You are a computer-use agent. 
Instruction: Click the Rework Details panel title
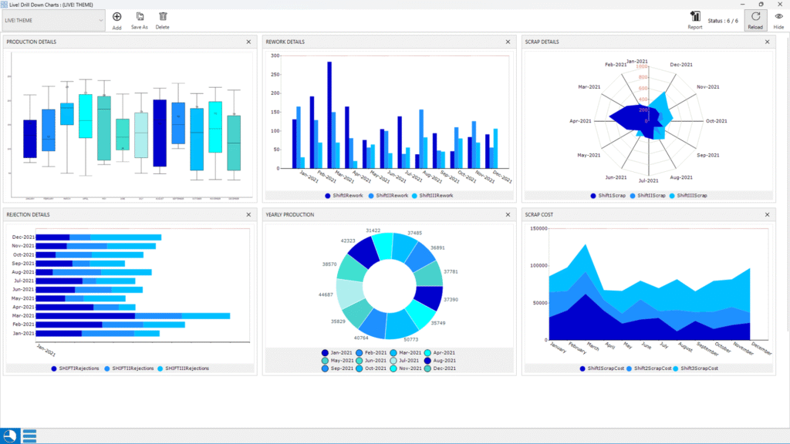(x=285, y=42)
